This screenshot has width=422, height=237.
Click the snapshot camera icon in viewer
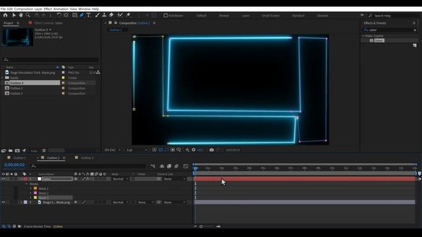click(x=212, y=150)
